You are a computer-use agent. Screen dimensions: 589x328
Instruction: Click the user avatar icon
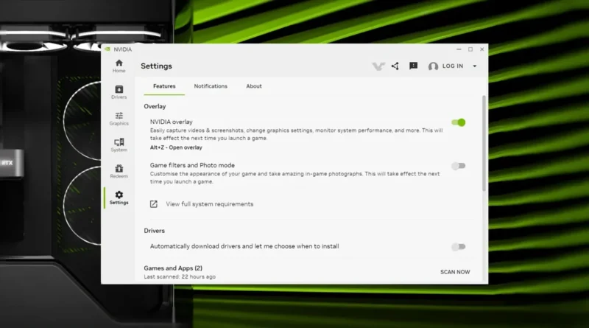click(433, 66)
